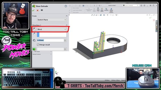Cancel Boss-Extrude with the red X
The width and height of the screenshot is (161, 90).
click(37, 10)
